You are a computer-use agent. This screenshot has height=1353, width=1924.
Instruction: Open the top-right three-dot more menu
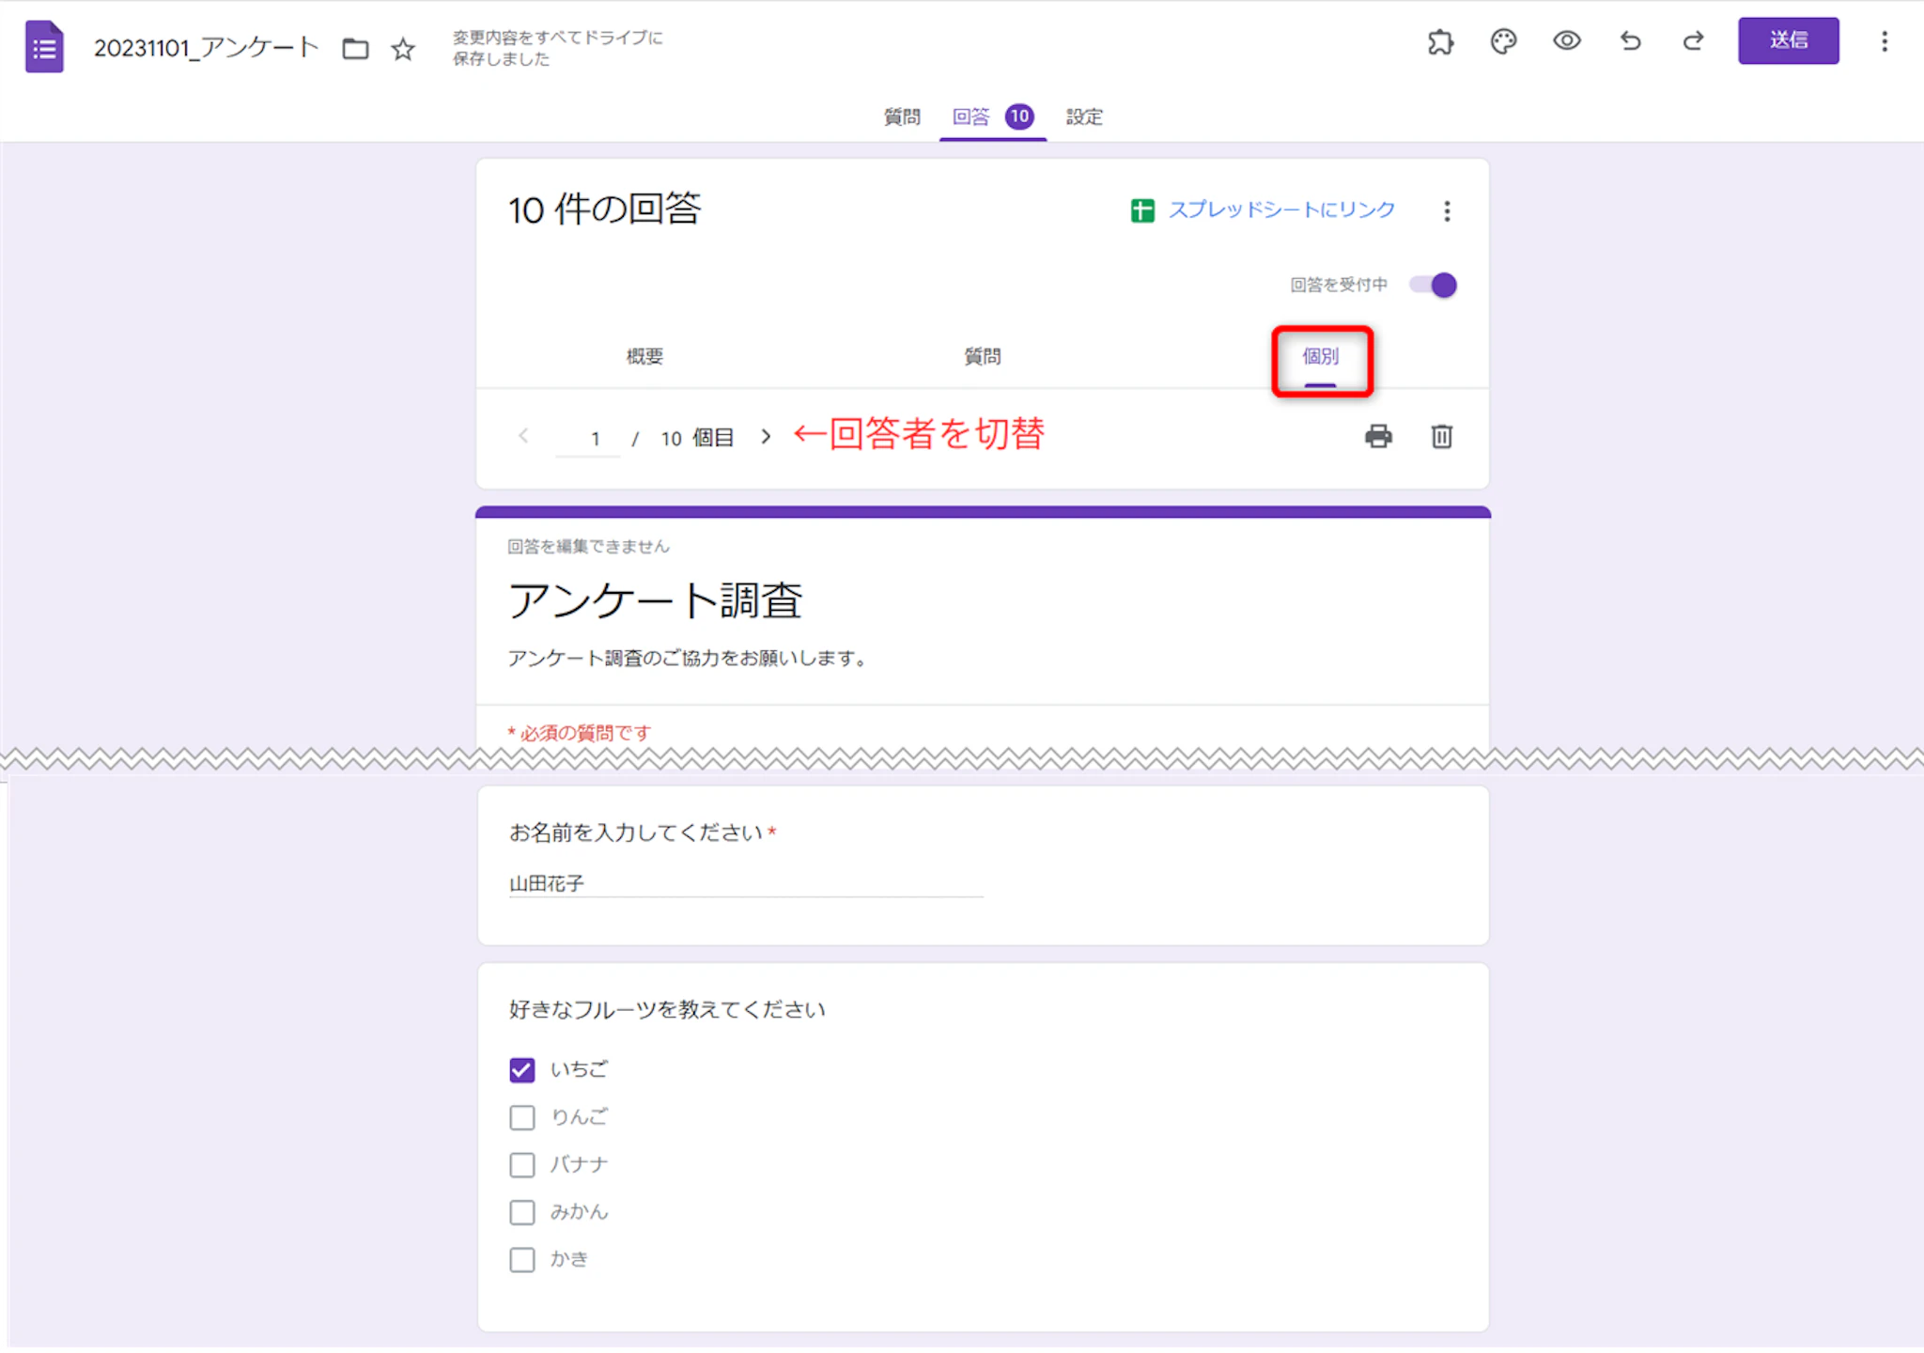[x=1884, y=41]
